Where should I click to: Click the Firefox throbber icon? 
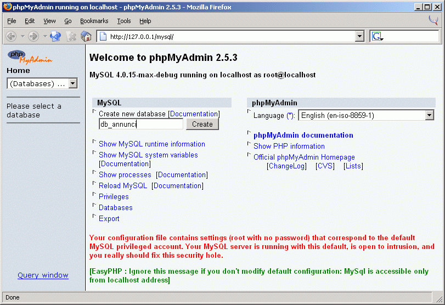pos(433,21)
